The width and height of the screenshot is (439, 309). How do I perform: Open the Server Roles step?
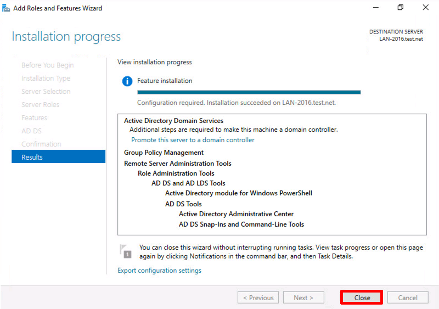40,104
